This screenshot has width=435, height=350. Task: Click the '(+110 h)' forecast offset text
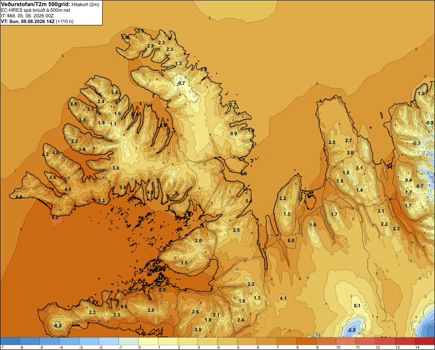click(x=65, y=21)
